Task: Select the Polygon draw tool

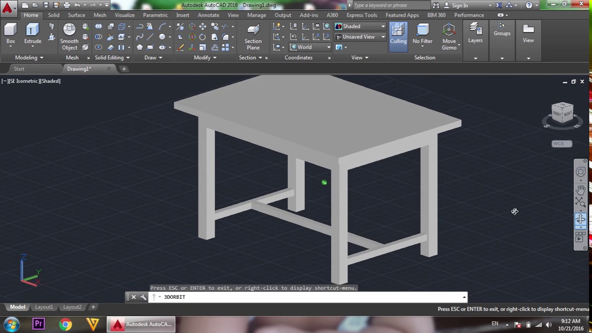Action: 139,47
